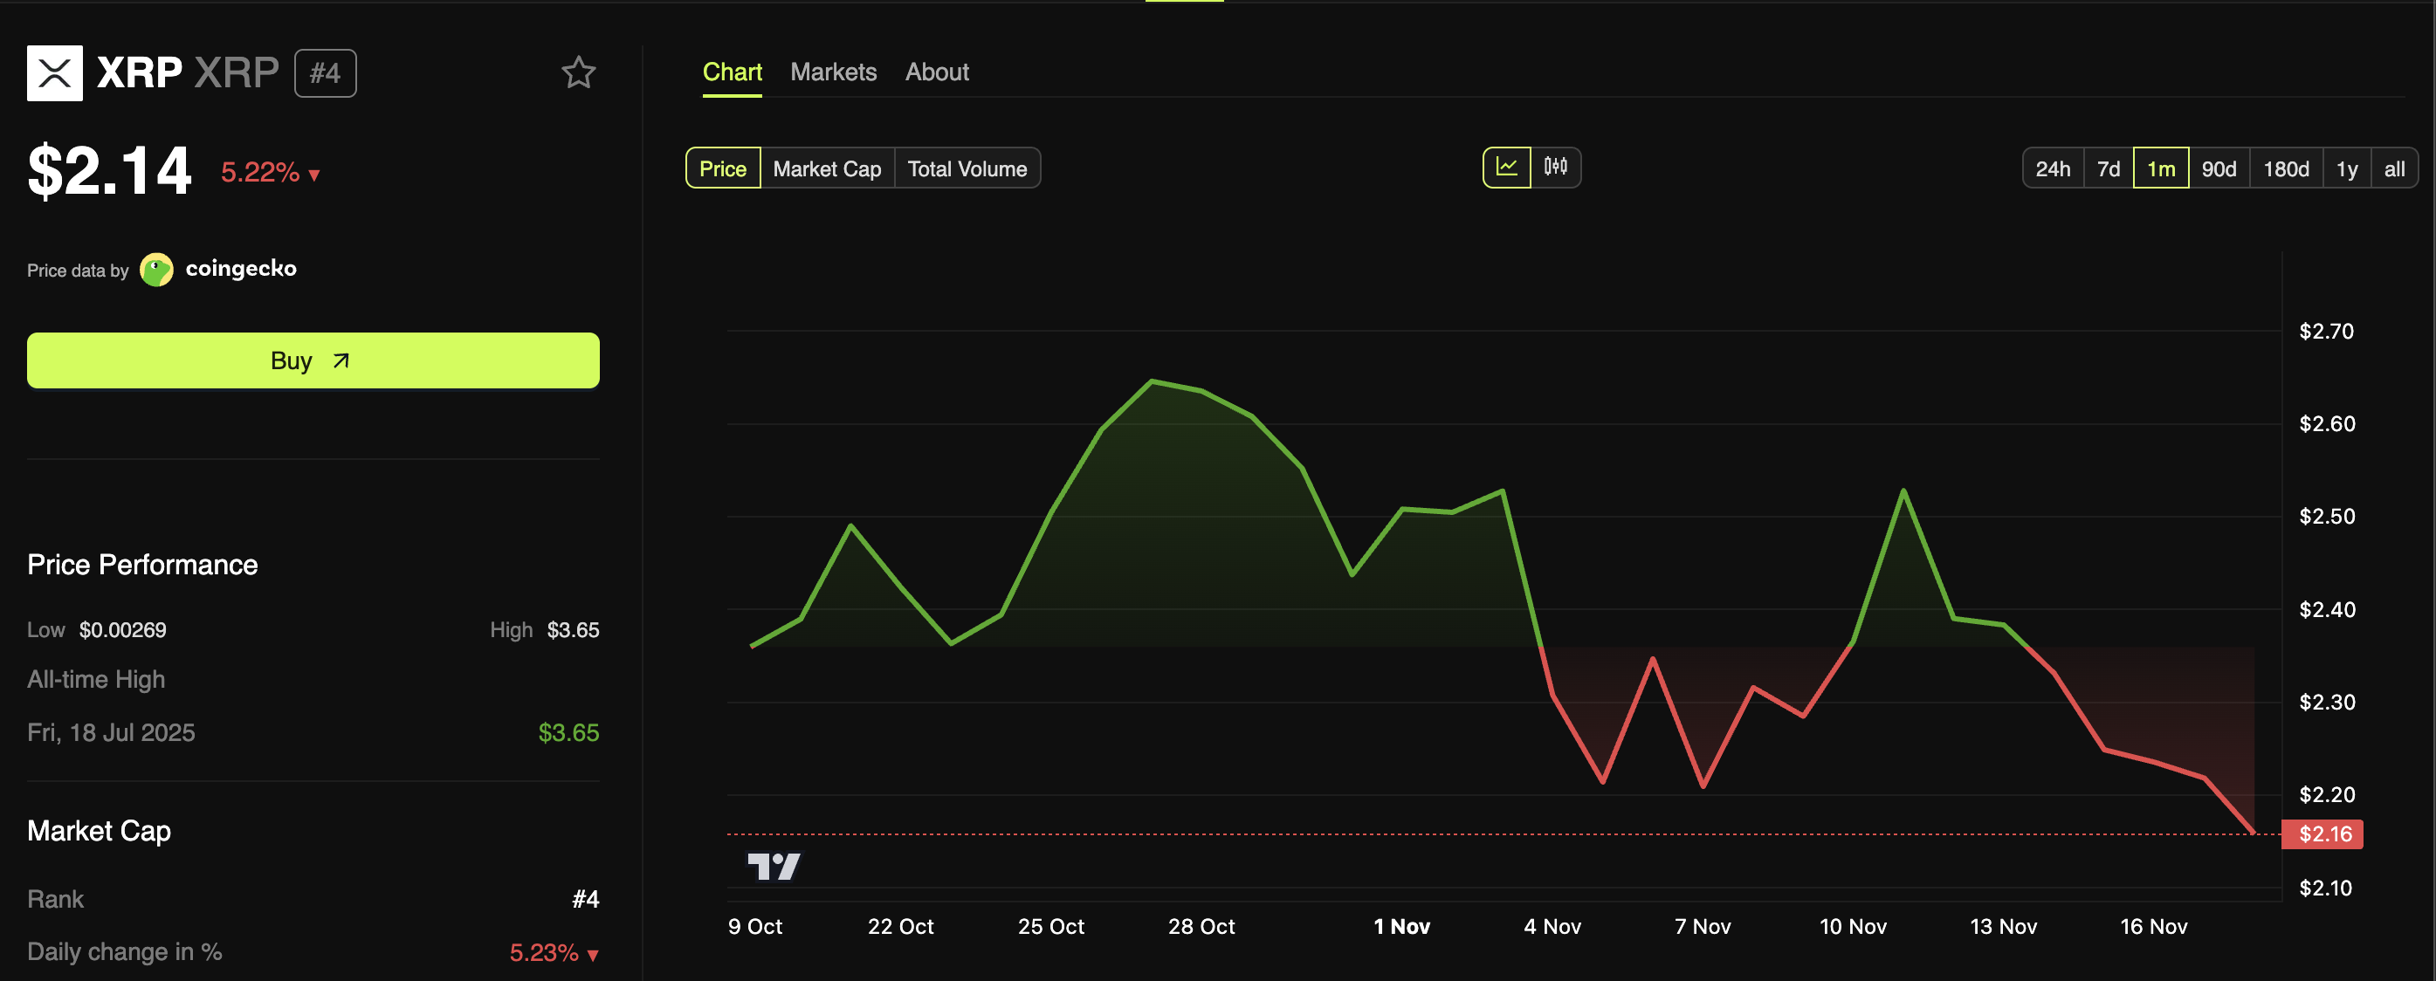Set chart range to 90d
The width and height of the screenshot is (2436, 981).
point(2219,169)
